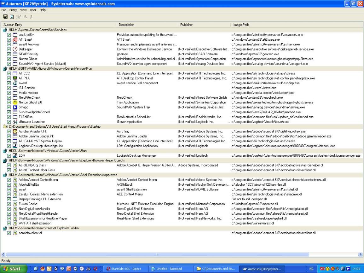
Task: Uncheck the aswUpdSv service entry
Action: click(9, 35)
